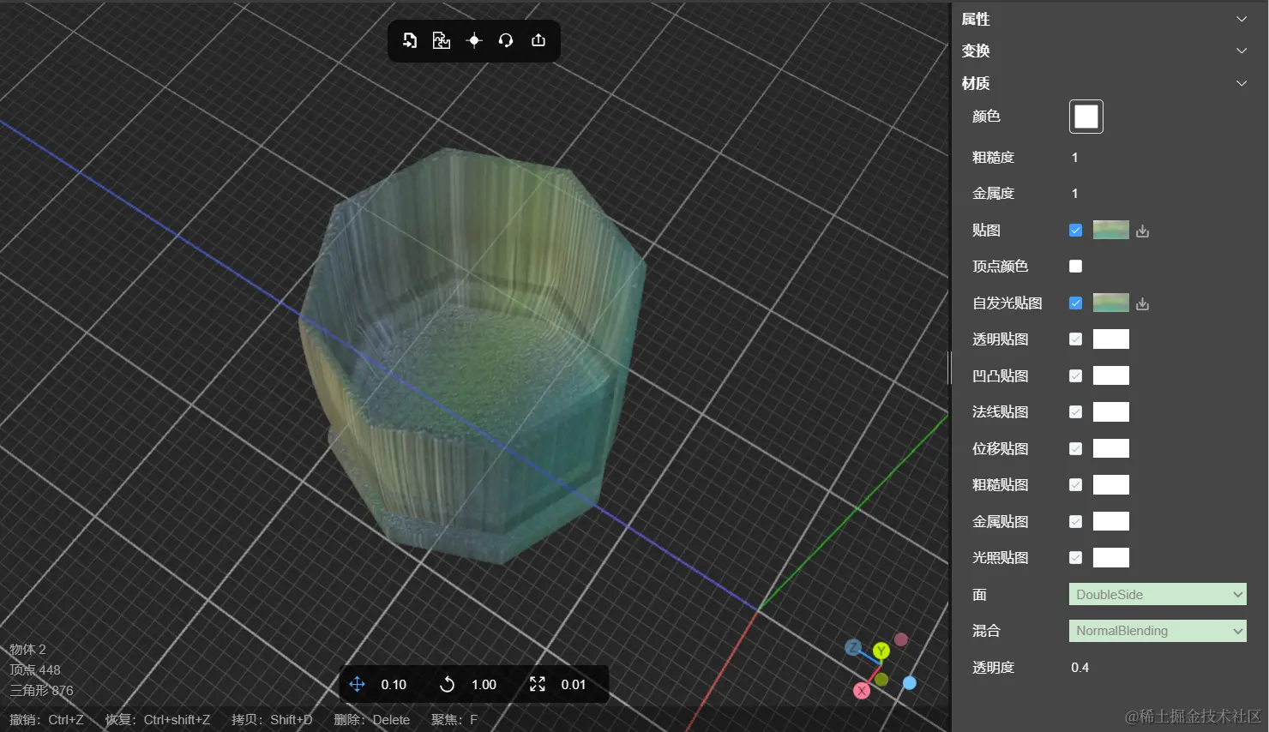Image resolution: width=1269 pixels, height=732 pixels.
Task: Click the empty 法线贴图 texture slot
Action: click(1111, 412)
